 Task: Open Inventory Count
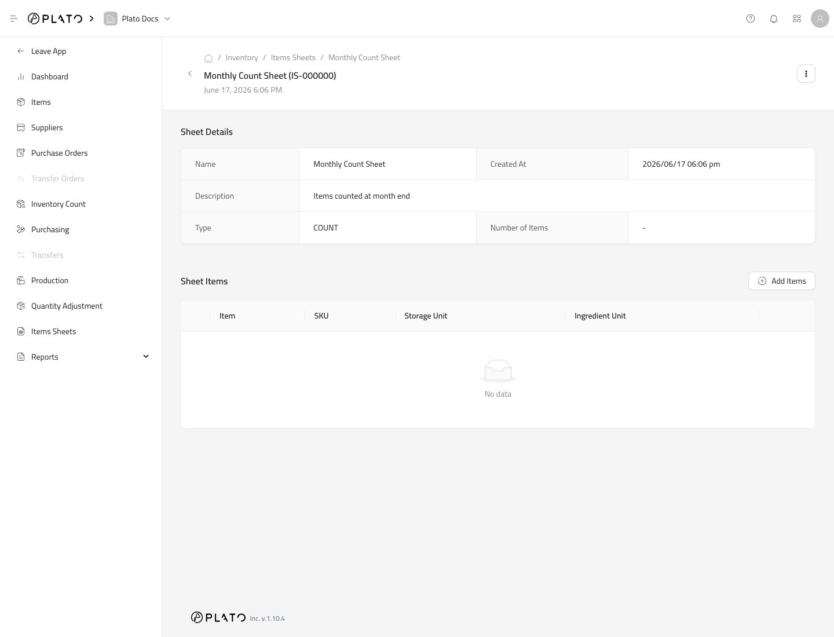click(x=81, y=204)
